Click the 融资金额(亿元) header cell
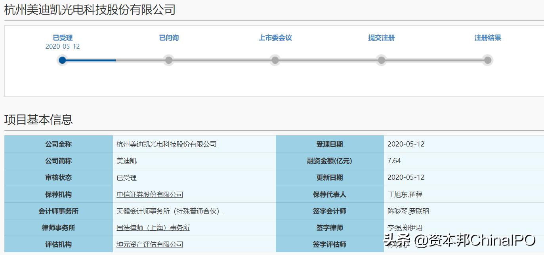The image size is (544, 255). pos(330,161)
